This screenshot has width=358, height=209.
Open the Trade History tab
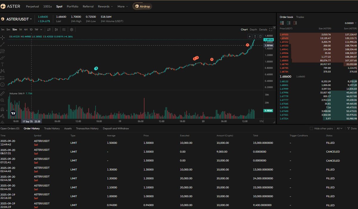point(52,129)
